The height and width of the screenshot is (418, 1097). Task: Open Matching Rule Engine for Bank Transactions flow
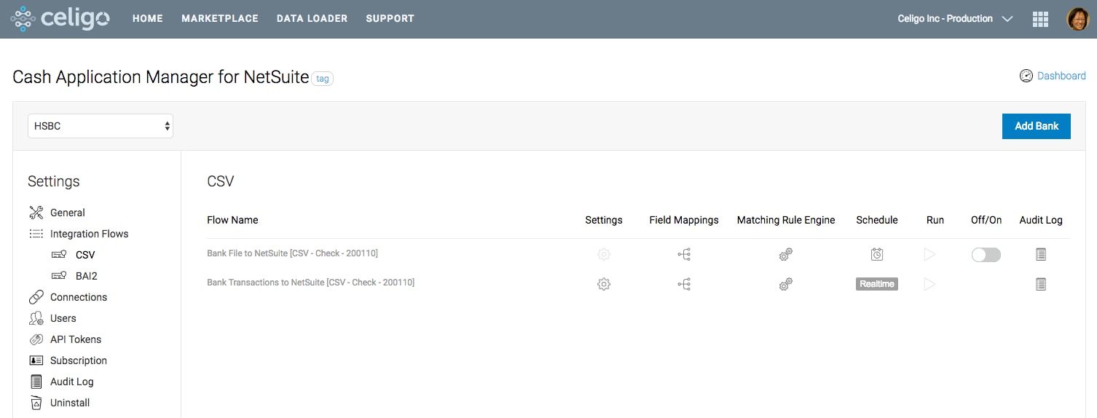(x=785, y=284)
